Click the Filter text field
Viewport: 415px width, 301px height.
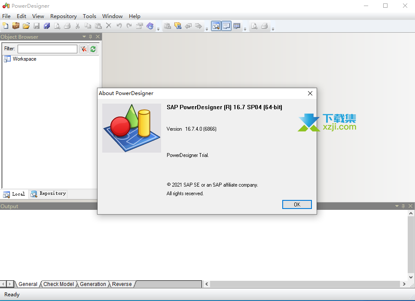47,49
